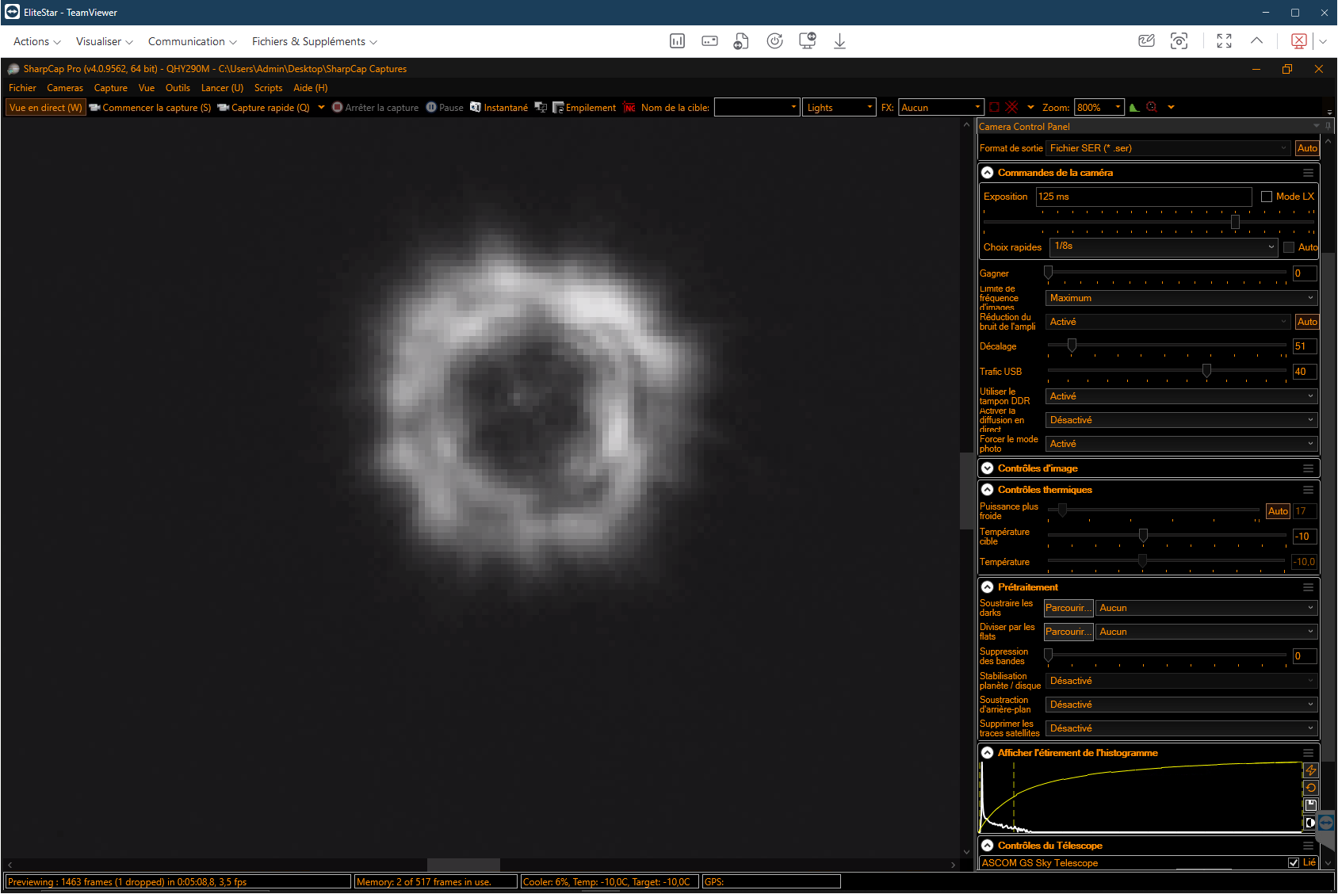The height and width of the screenshot is (894, 1338).
Task: Open the FX Aucun dropdown
Action: [x=941, y=107]
